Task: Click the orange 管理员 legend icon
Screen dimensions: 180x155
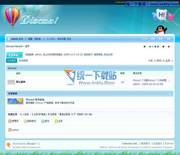Action: [10, 121]
